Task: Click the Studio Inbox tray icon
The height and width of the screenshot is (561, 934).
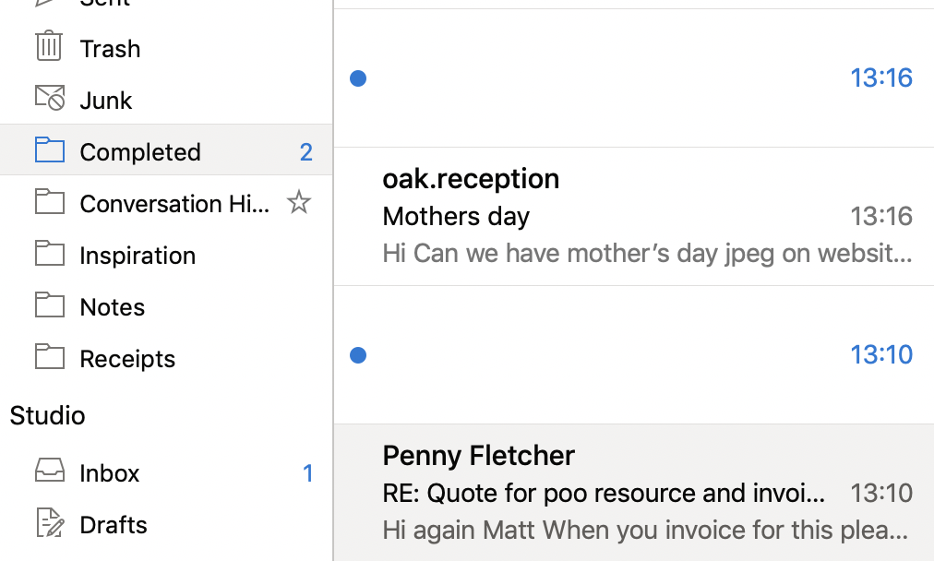Action: coord(50,471)
